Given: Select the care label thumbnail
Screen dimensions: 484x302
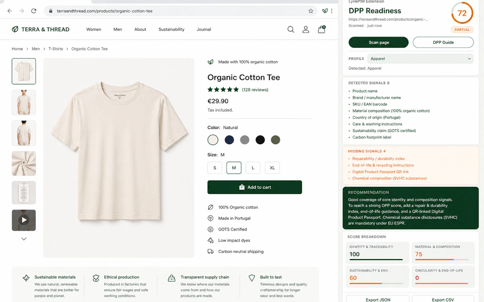Looking at the screenshot, I should [x=24, y=193].
